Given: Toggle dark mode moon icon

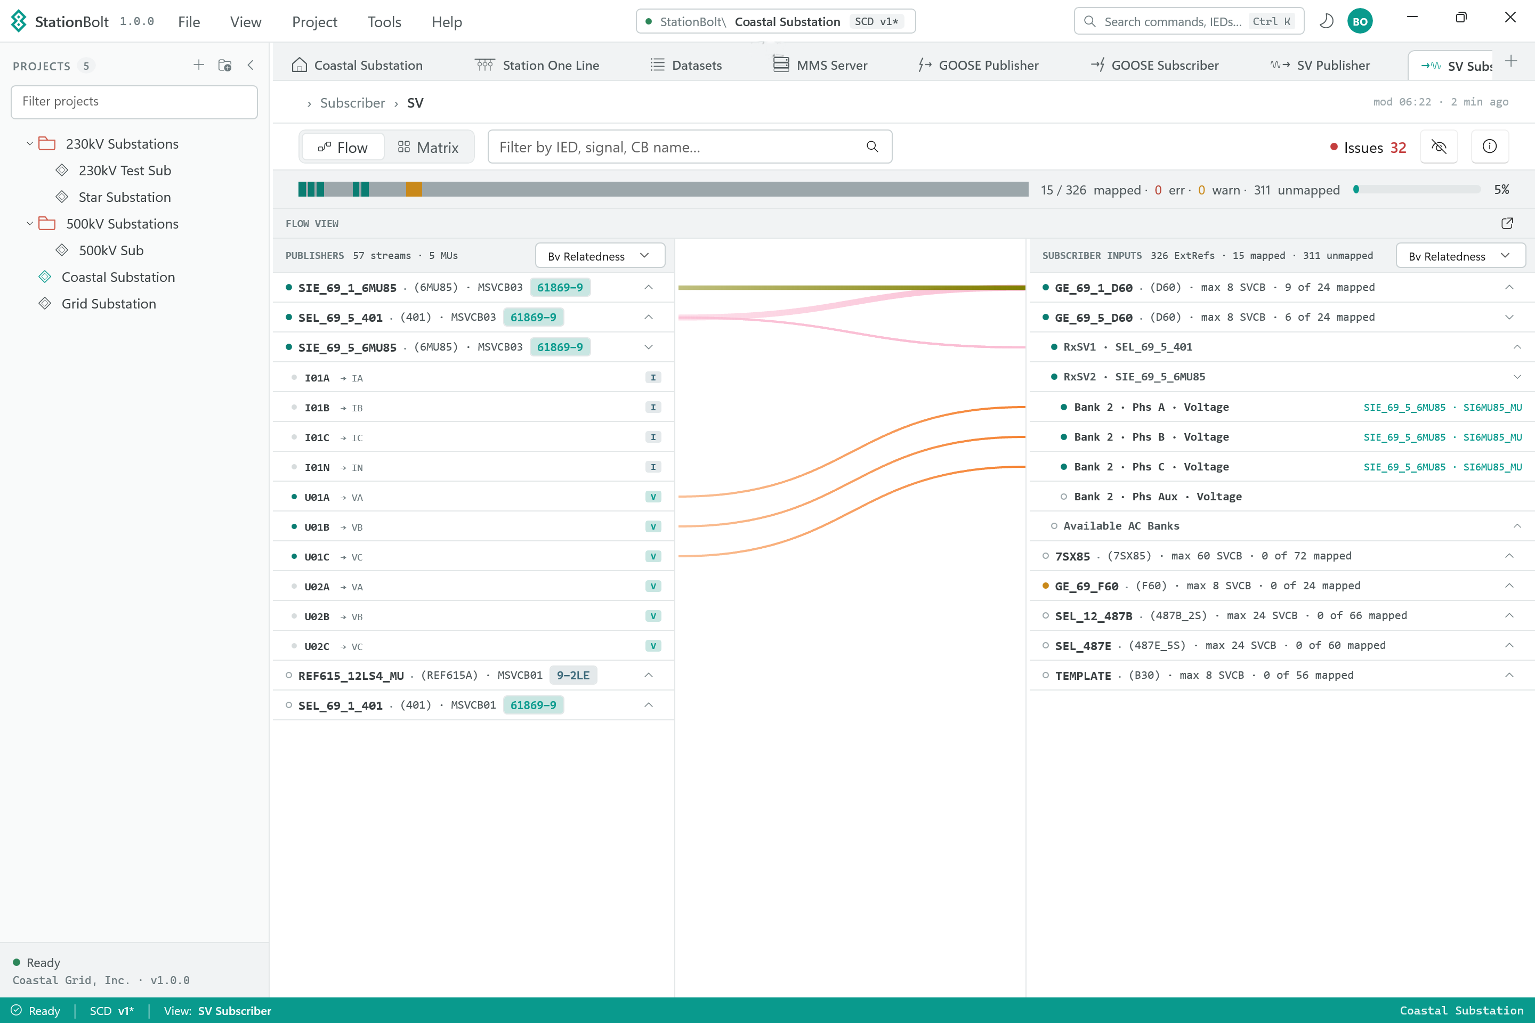Looking at the screenshot, I should pyautogui.click(x=1326, y=21).
